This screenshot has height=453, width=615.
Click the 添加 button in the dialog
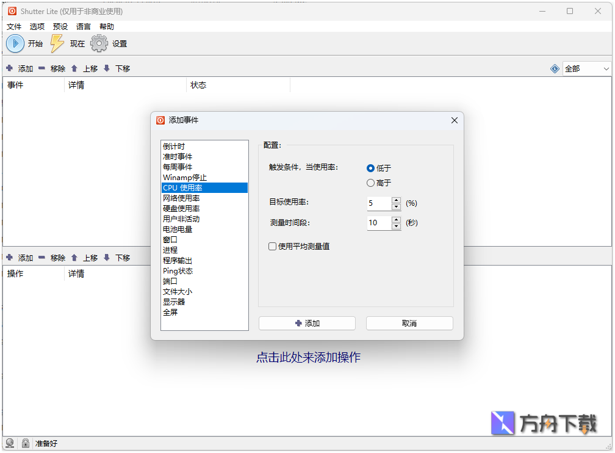(x=307, y=323)
